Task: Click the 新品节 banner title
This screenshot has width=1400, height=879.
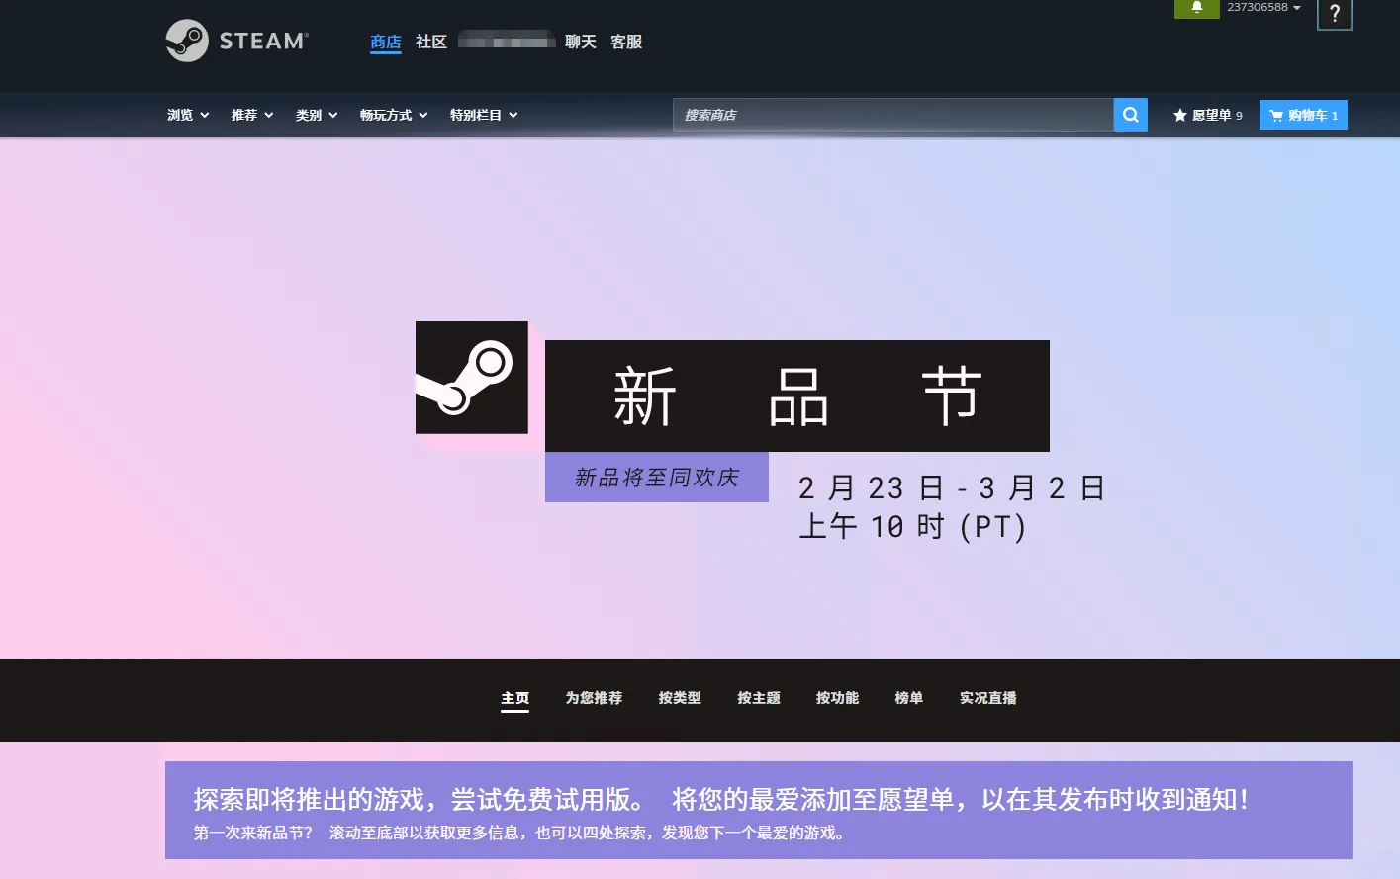Action: click(797, 396)
